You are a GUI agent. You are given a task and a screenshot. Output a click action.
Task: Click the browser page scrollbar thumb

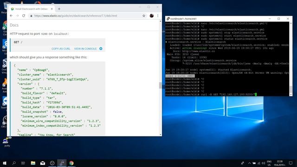pyautogui.click(x=160, y=85)
